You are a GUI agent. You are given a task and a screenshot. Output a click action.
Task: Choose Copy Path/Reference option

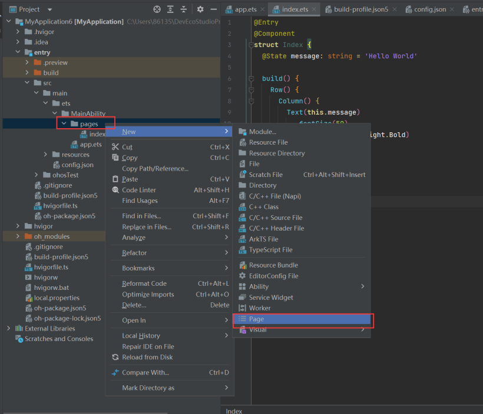click(170, 169)
